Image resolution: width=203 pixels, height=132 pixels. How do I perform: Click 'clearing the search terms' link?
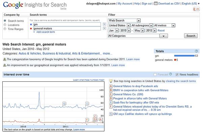[181, 81]
